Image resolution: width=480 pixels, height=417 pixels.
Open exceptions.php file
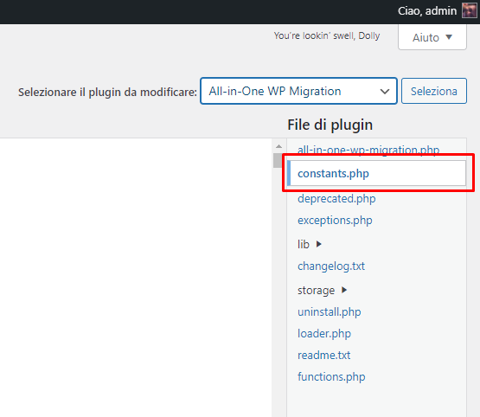(335, 220)
